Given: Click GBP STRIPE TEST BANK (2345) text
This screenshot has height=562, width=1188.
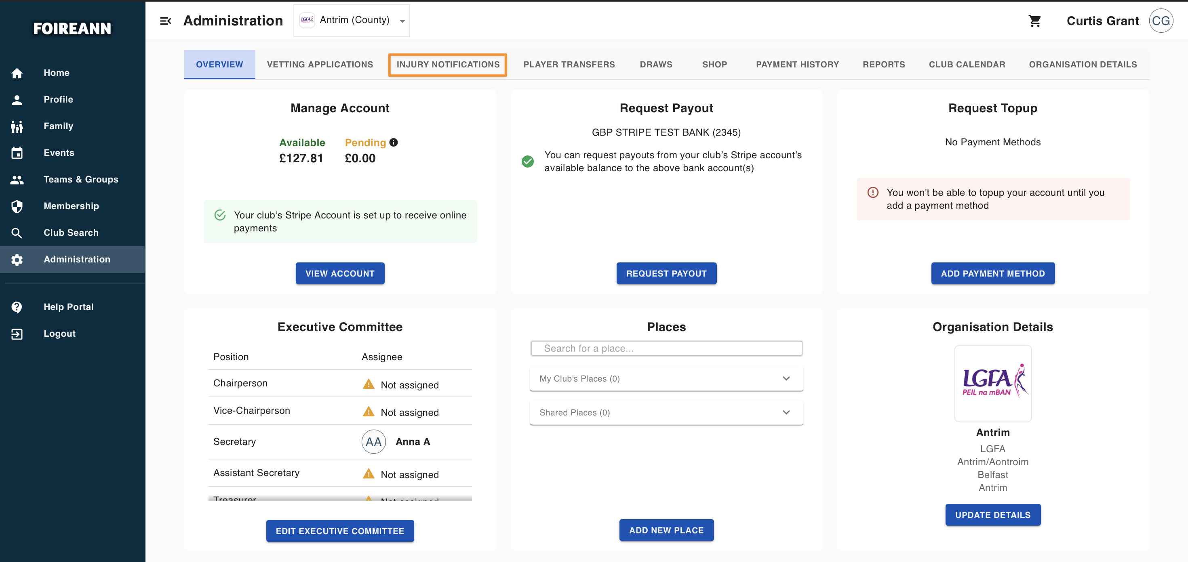Looking at the screenshot, I should coord(666,133).
